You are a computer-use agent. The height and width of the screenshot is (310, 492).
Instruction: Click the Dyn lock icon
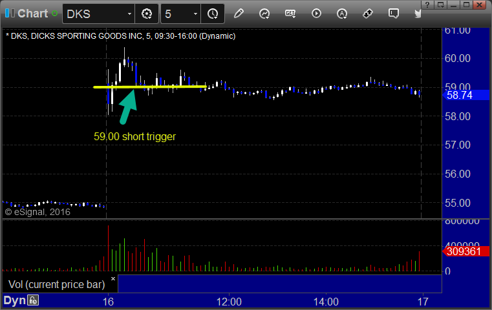tap(33, 300)
